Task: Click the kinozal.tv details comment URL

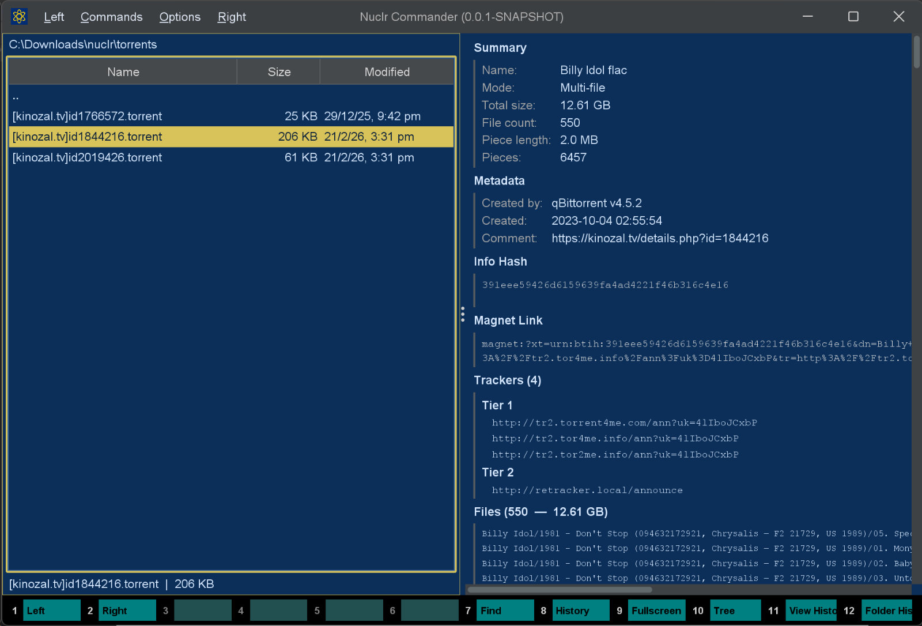Action: (x=660, y=238)
